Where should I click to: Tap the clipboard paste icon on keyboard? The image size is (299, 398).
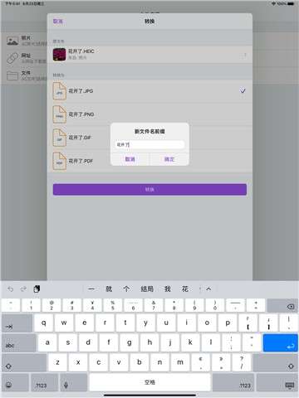click(37, 289)
